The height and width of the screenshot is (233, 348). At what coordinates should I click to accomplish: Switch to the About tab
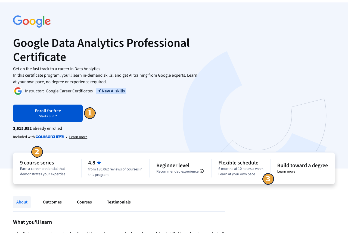coord(22,202)
